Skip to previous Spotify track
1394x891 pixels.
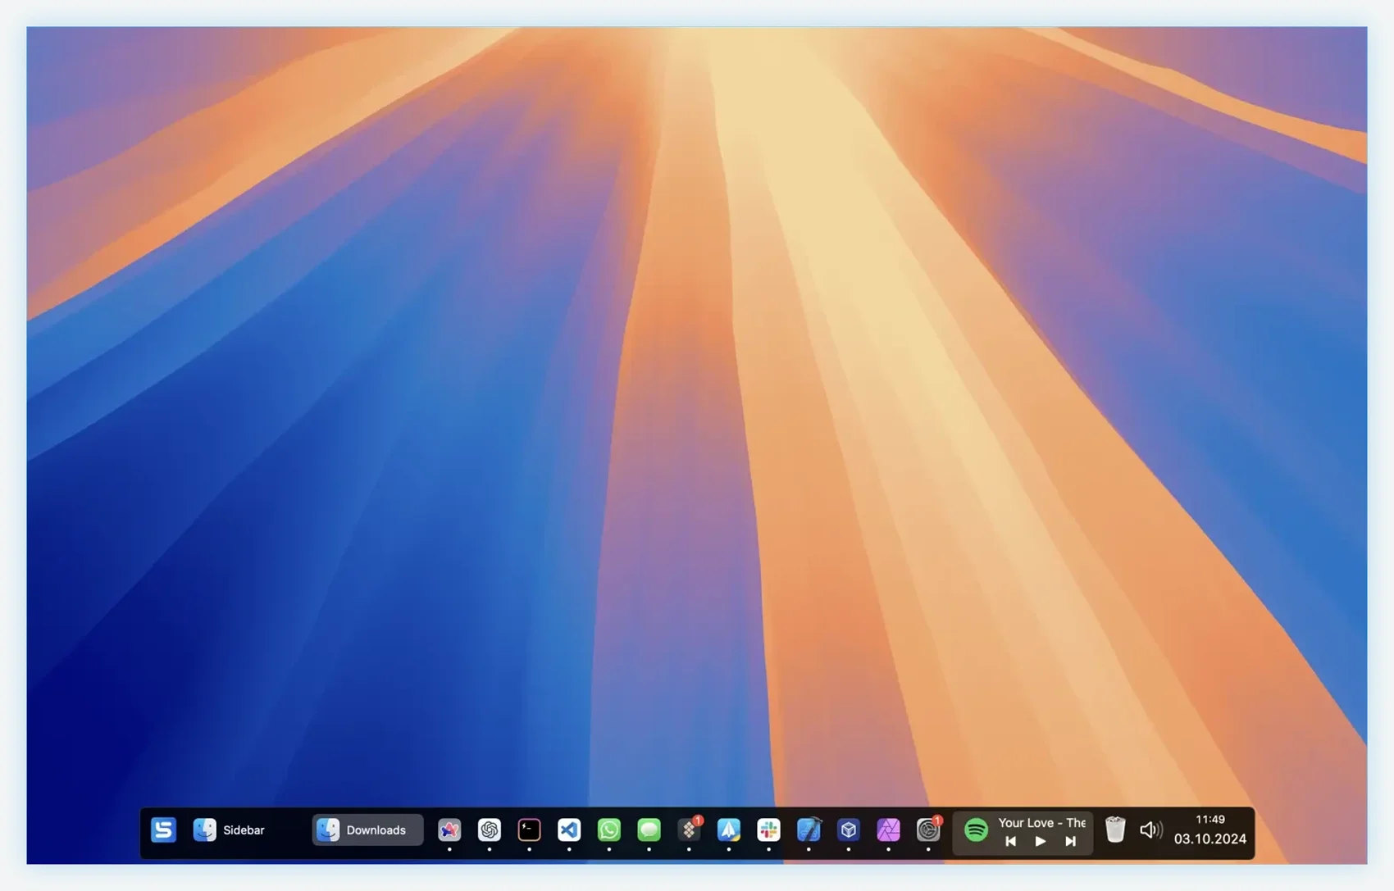tap(1011, 842)
